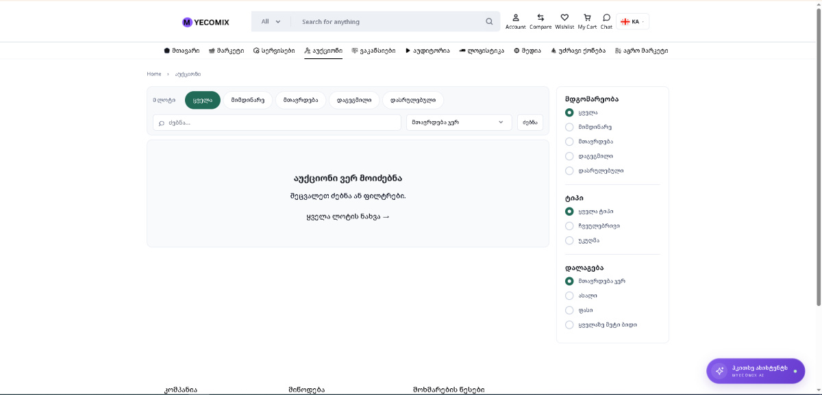Expand the All category dropdown in search
Image resolution: width=822 pixels, height=395 pixels.
pyautogui.click(x=271, y=21)
